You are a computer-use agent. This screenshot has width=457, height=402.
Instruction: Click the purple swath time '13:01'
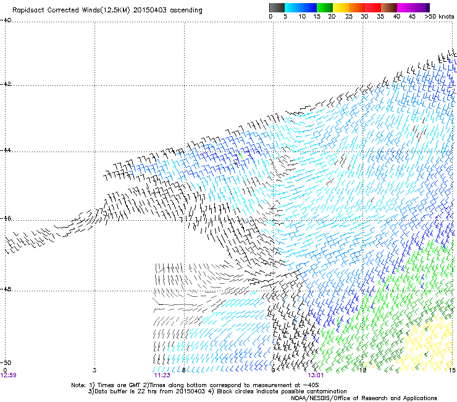[316, 375]
